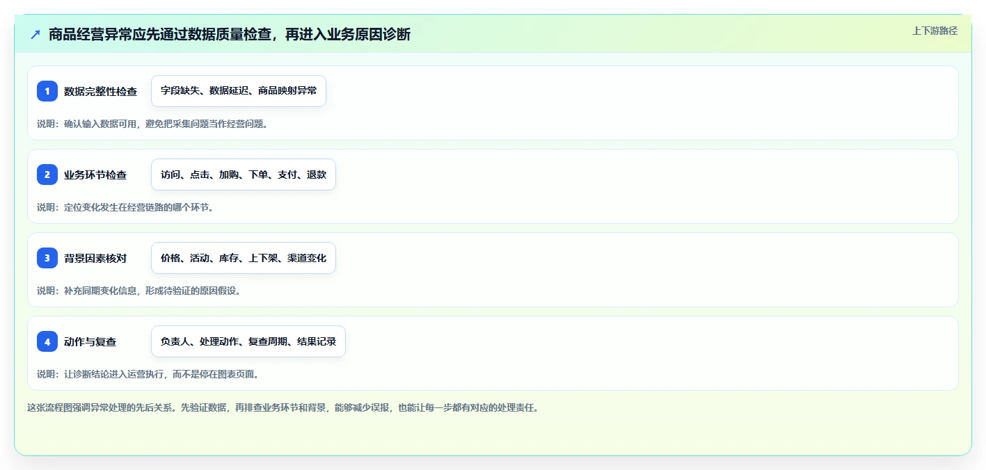Click the heading 商品经营异常应先通过数据质量检查

point(230,34)
